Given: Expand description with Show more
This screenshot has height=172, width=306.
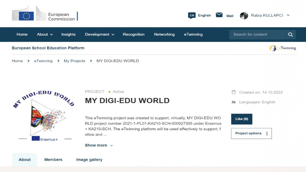Looking at the screenshot, I should tap(99, 145).
